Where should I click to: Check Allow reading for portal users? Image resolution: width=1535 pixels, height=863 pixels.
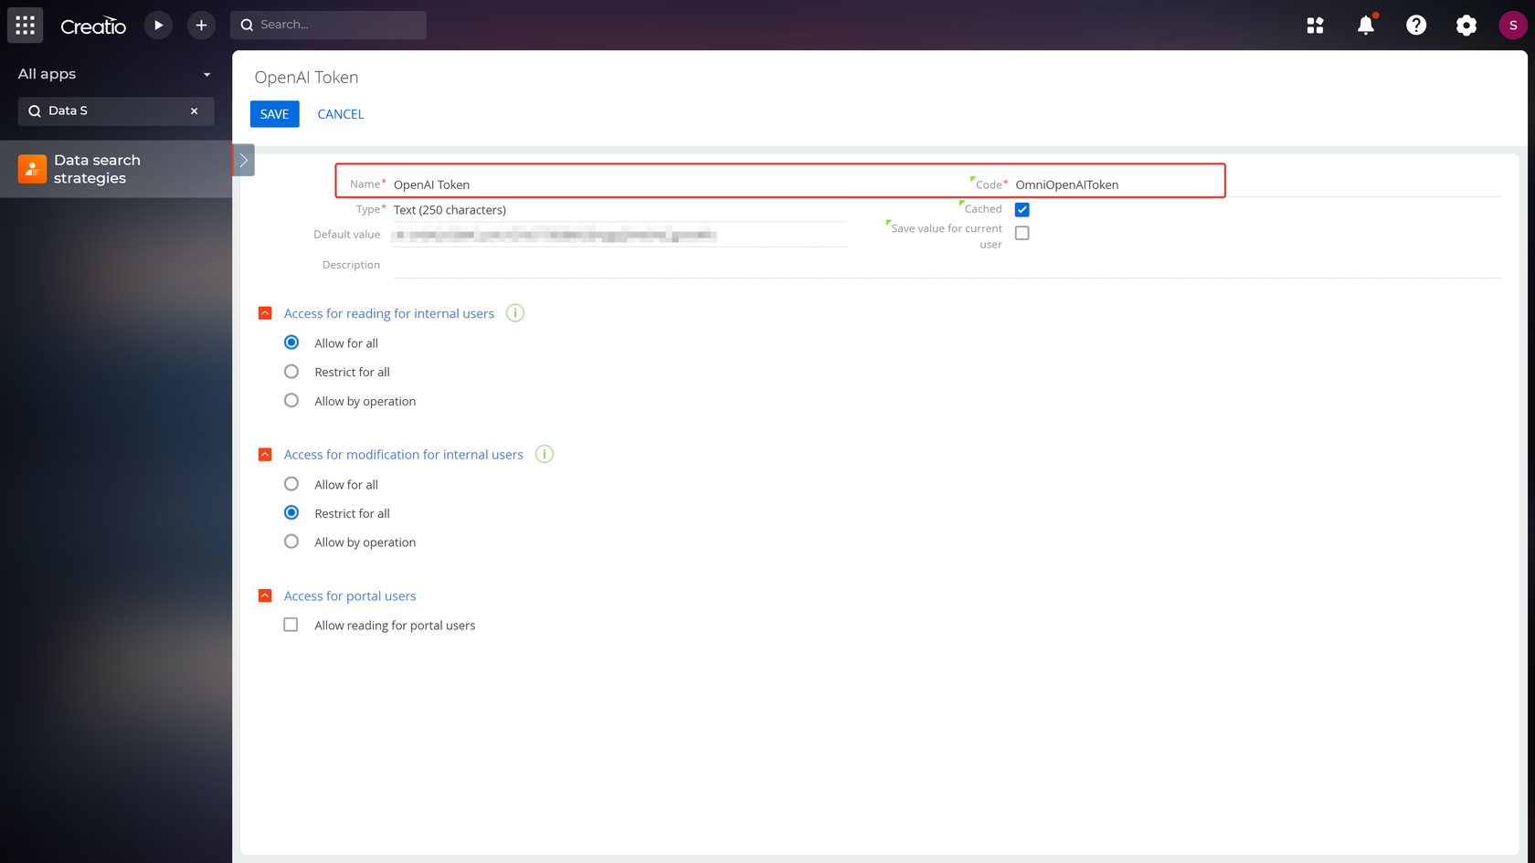pyautogui.click(x=291, y=625)
